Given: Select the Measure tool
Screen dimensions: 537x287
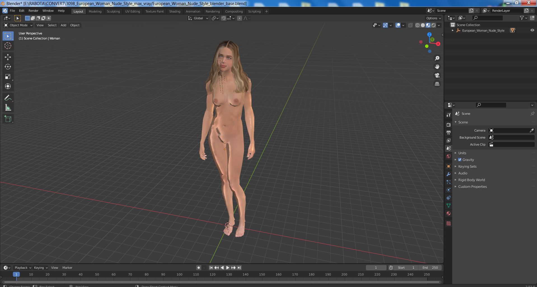Looking at the screenshot, I should tap(8, 108).
